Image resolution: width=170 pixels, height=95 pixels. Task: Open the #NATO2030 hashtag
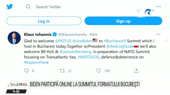88,57
